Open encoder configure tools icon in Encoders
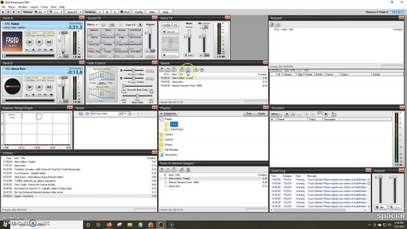The image size is (407, 229). click(x=293, y=114)
